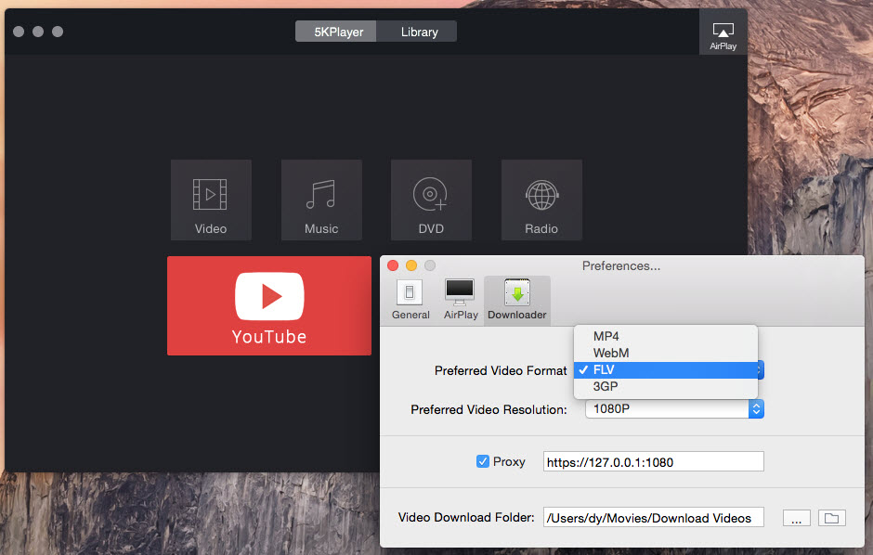
Task: Open the Music tile in 5KPlayer
Action: pyautogui.click(x=321, y=200)
